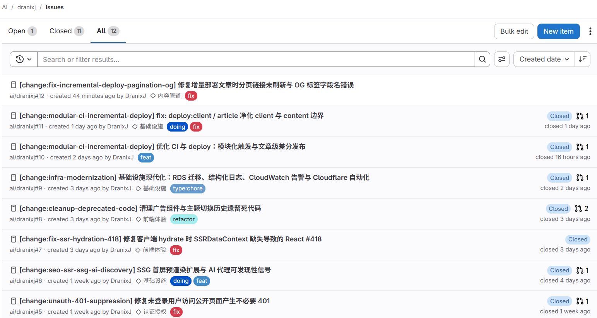
Task: Click issue type icon of cleanup-deprecated-code item
Action: click(x=14, y=209)
